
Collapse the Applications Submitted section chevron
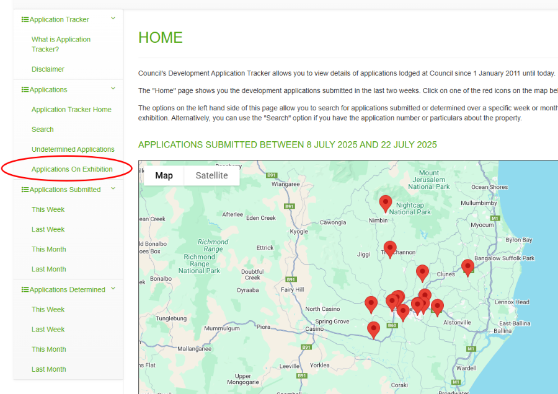click(113, 188)
